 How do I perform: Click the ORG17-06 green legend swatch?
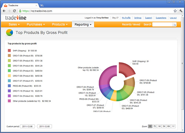pos(9,66)
